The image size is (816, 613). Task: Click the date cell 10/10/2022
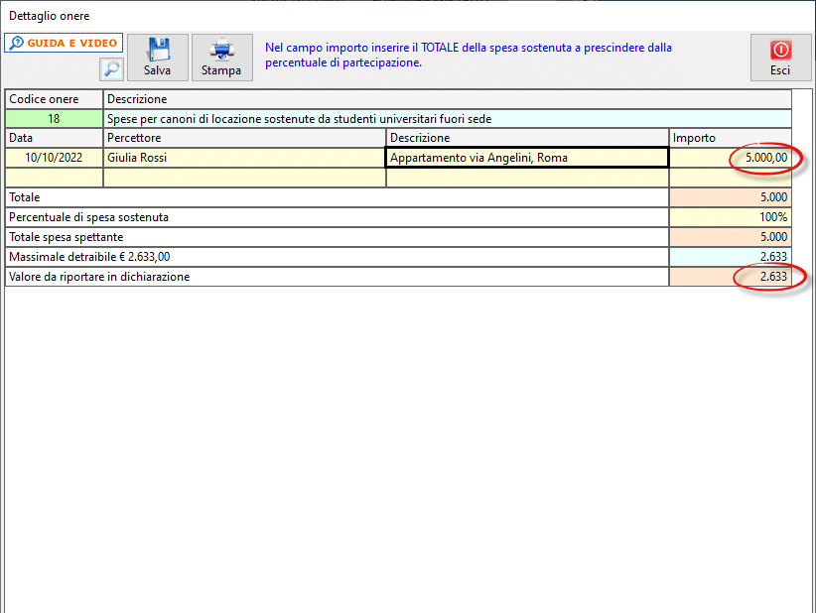tap(55, 158)
